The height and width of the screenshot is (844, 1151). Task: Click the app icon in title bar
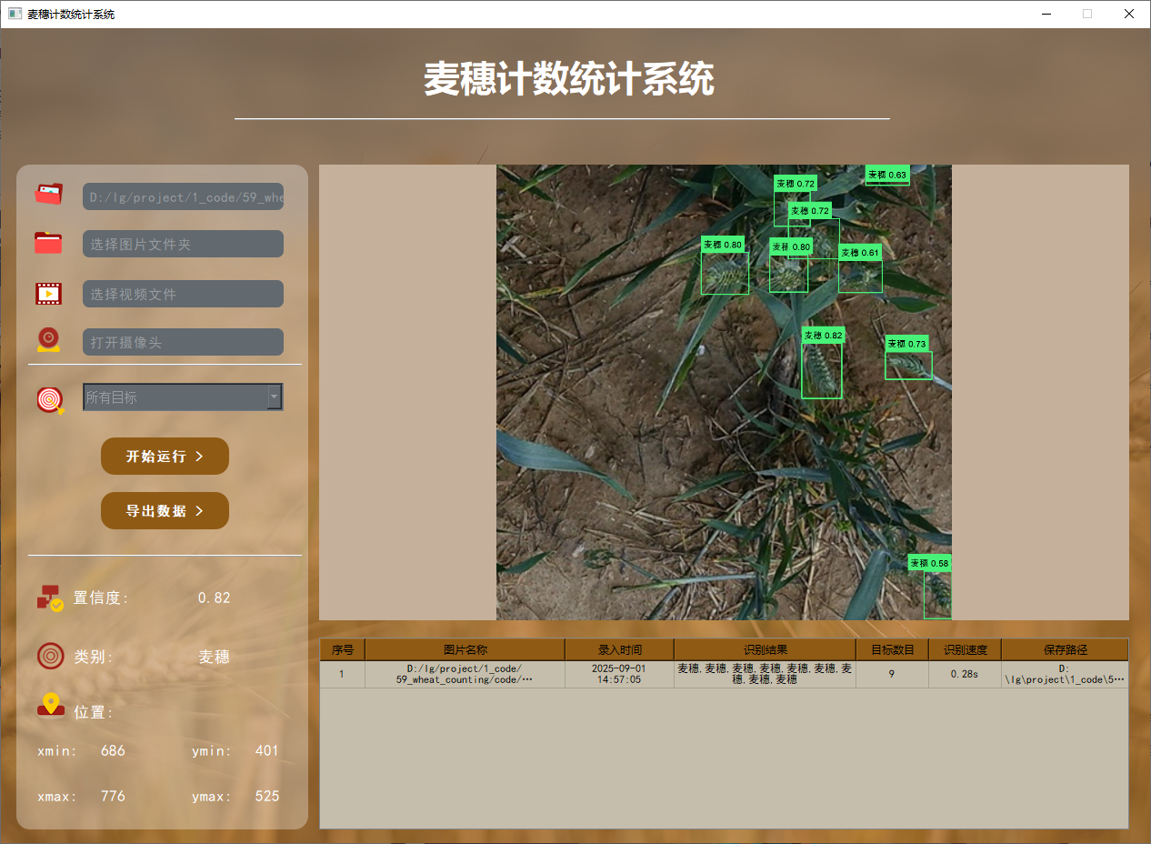15,14
